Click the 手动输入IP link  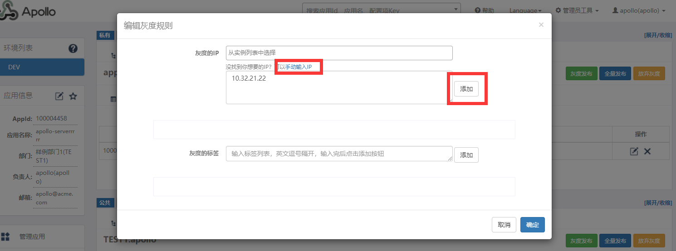click(x=298, y=67)
